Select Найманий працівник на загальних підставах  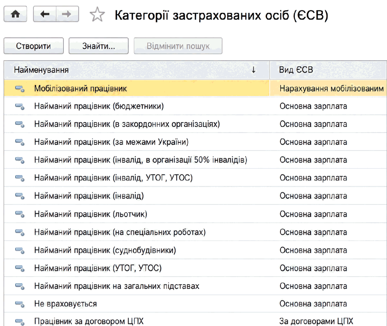click(117, 286)
